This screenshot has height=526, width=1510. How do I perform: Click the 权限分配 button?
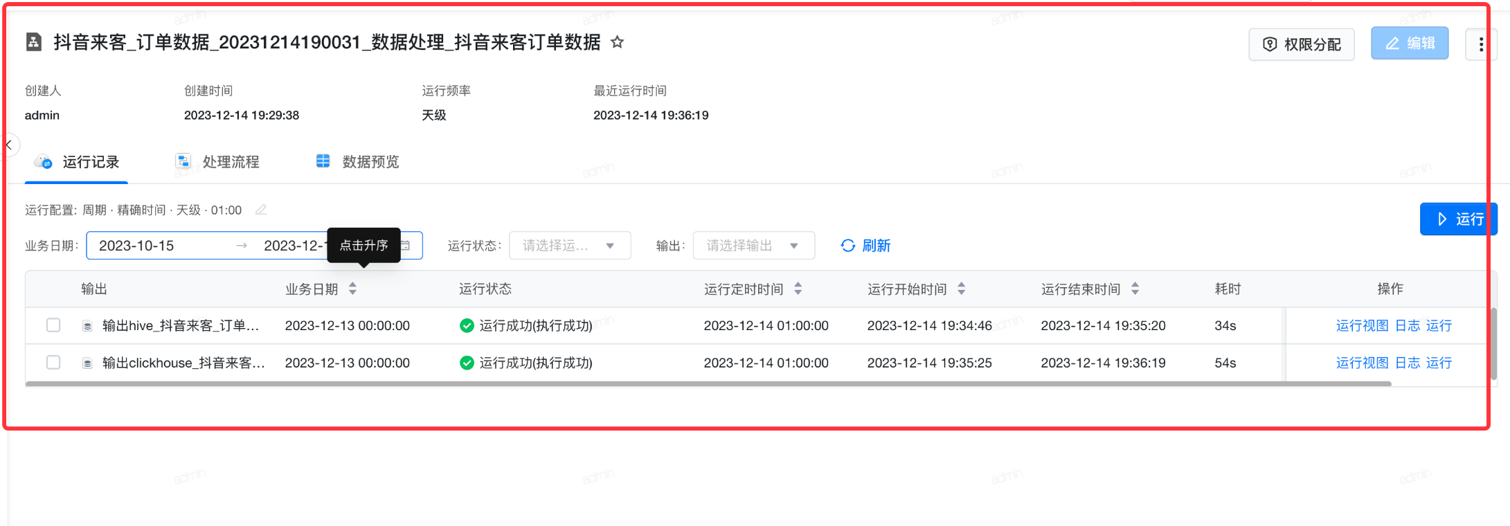tap(1302, 44)
